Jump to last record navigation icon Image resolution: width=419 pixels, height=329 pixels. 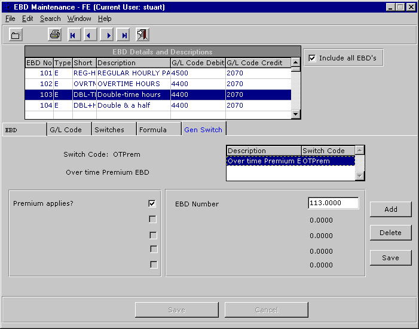pyautogui.click(x=123, y=35)
